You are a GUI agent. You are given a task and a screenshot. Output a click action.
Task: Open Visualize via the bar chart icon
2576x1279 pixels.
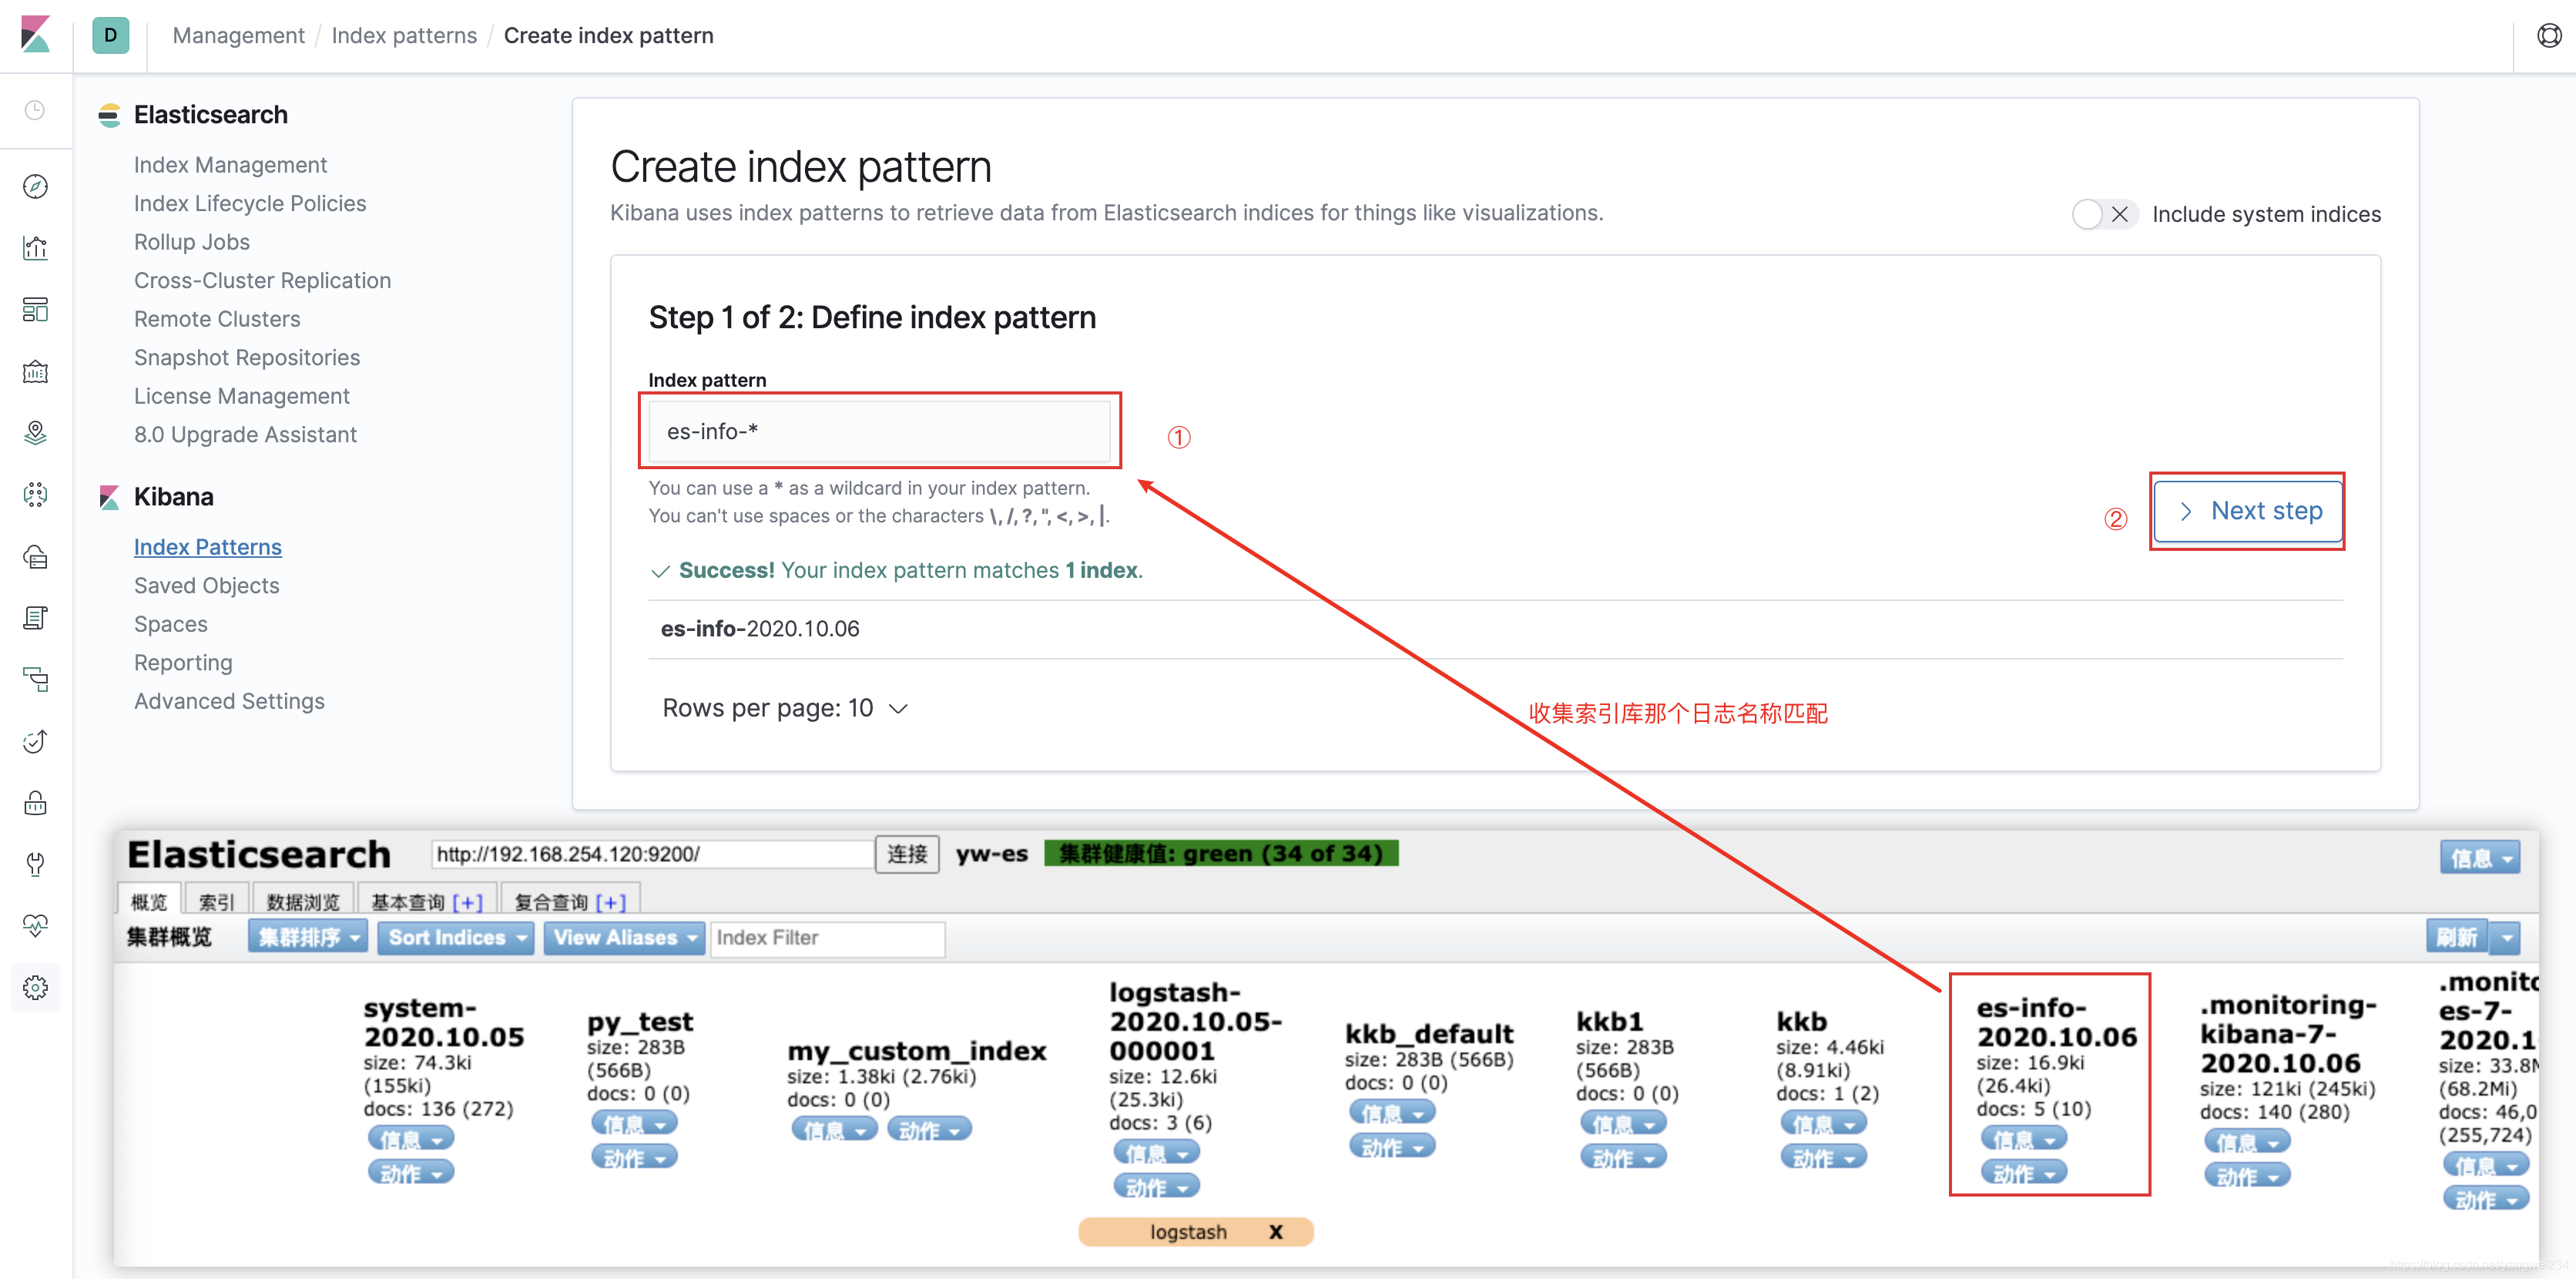tap(35, 248)
